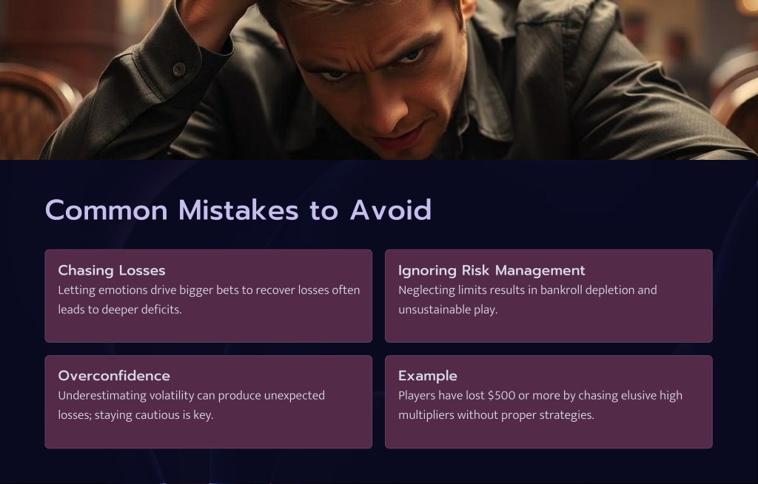
Task: Click the word 'Common' in the title
Action: pos(107,210)
